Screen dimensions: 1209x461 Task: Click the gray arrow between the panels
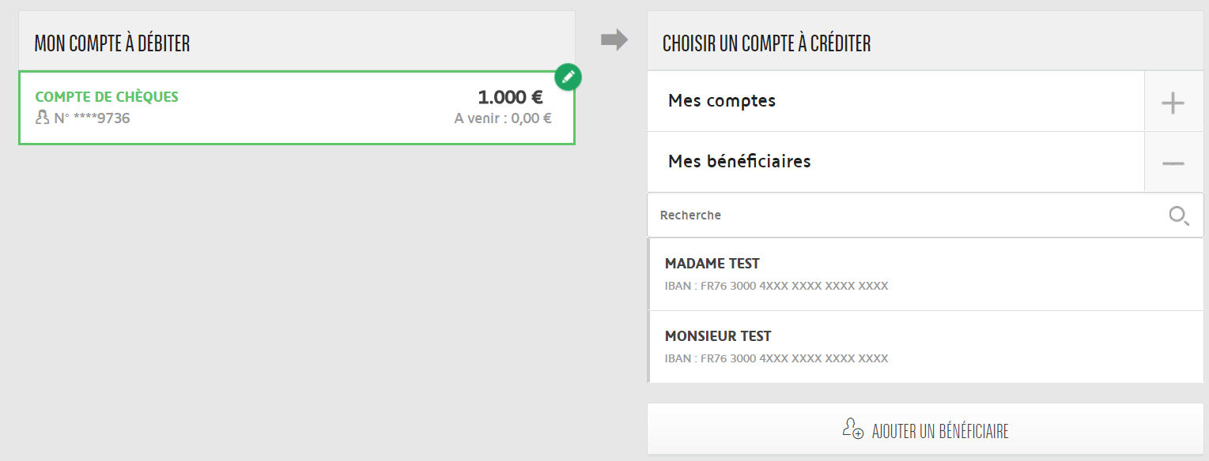pyautogui.click(x=614, y=39)
